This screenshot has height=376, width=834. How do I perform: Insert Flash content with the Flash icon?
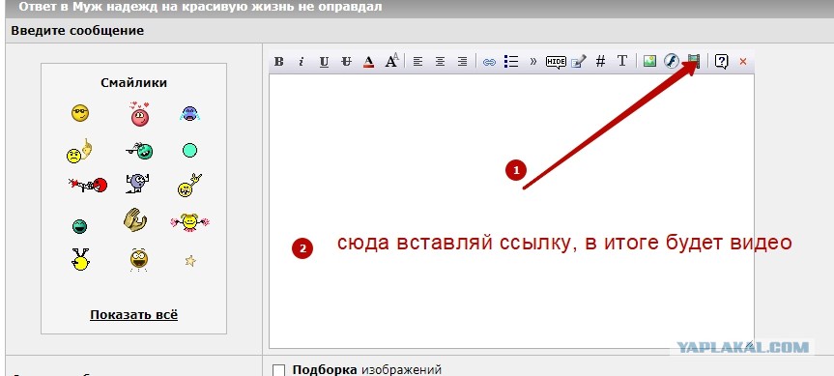672,61
